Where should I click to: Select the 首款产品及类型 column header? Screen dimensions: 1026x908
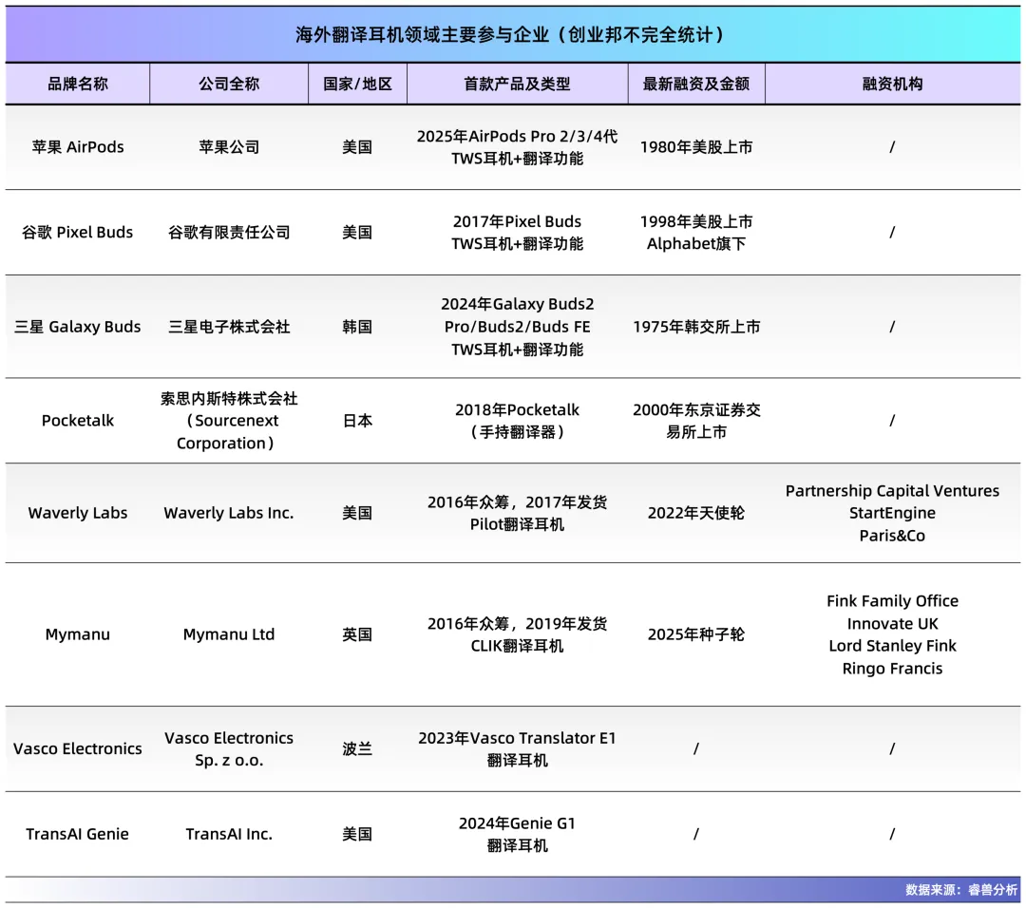517,84
